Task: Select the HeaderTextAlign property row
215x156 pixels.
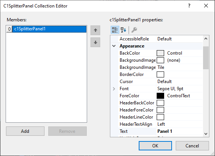Action: coord(160,124)
